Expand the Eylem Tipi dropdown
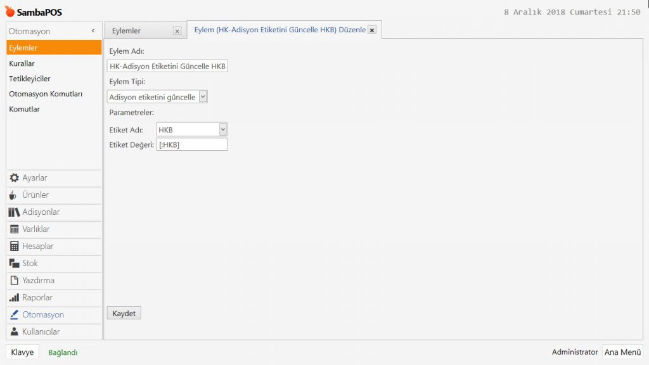 (x=203, y=97)
